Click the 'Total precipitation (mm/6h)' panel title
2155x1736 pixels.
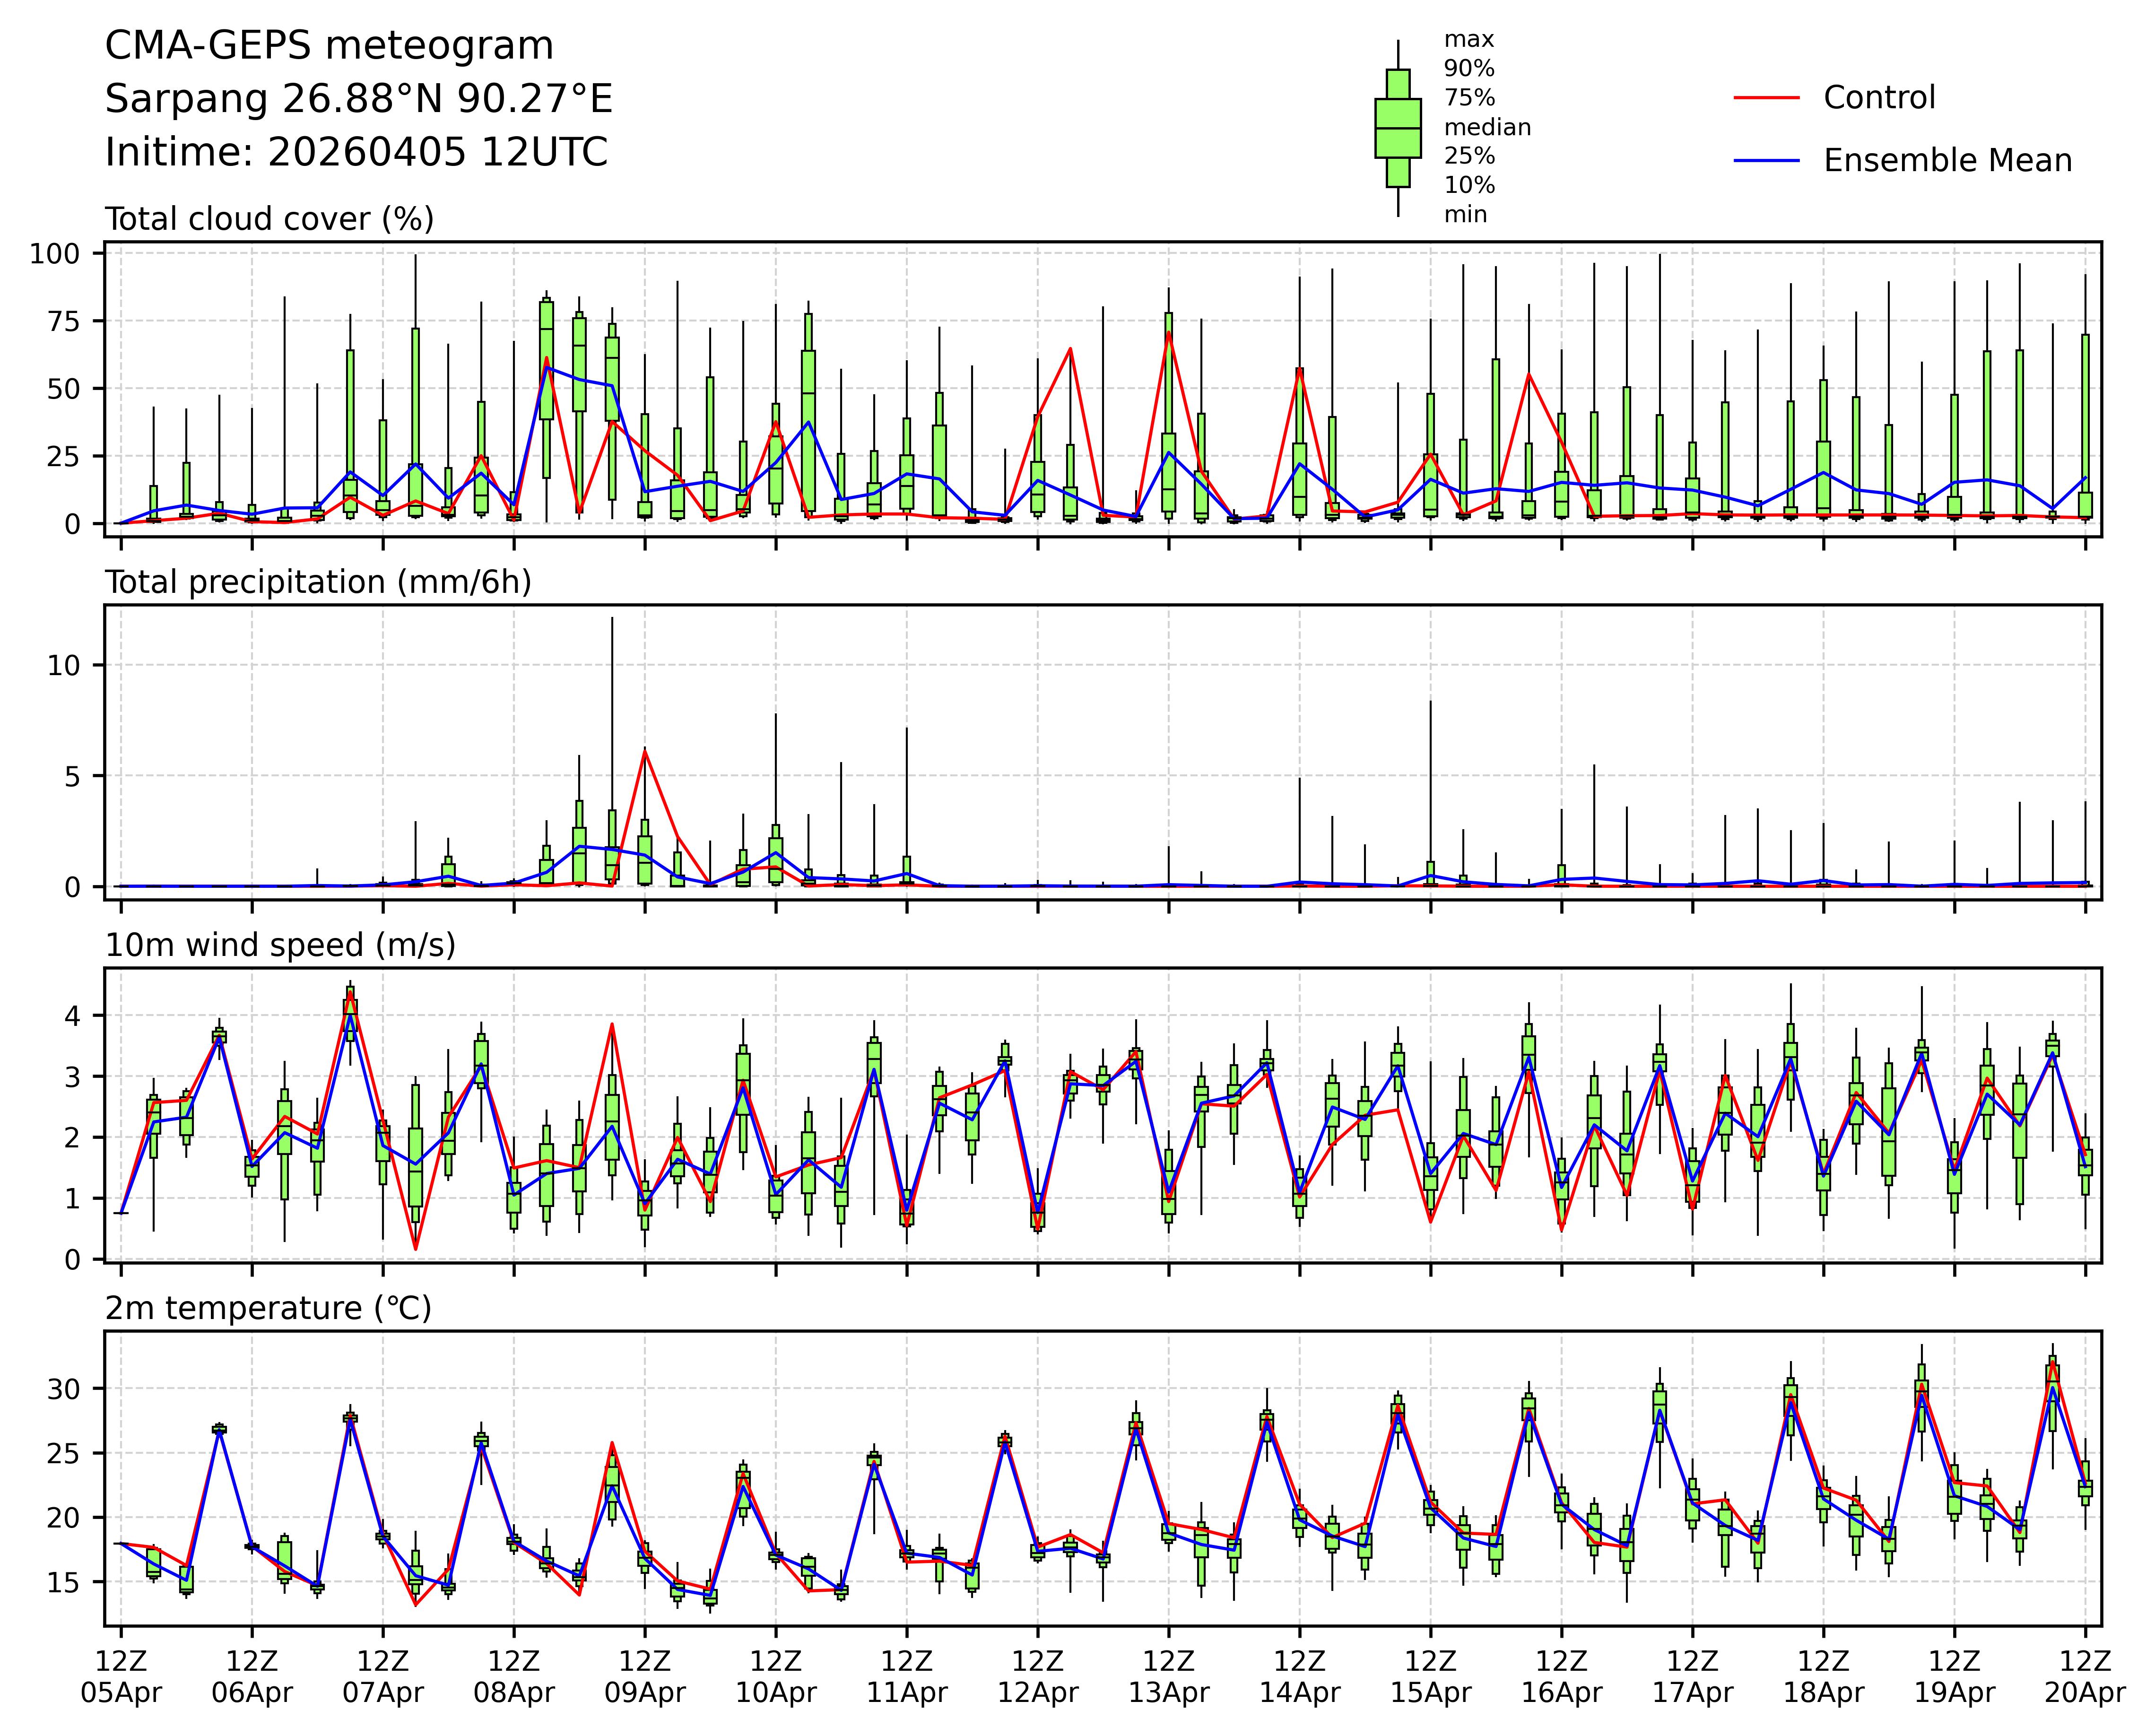point(318,582)
